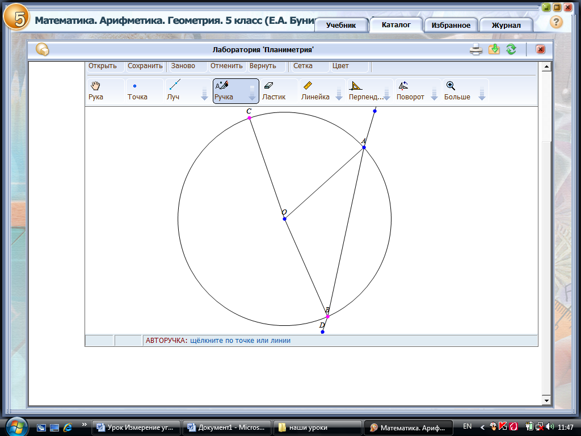Switch to Документ1 Microsoft Word taskbar item

(x=226, y=427)
